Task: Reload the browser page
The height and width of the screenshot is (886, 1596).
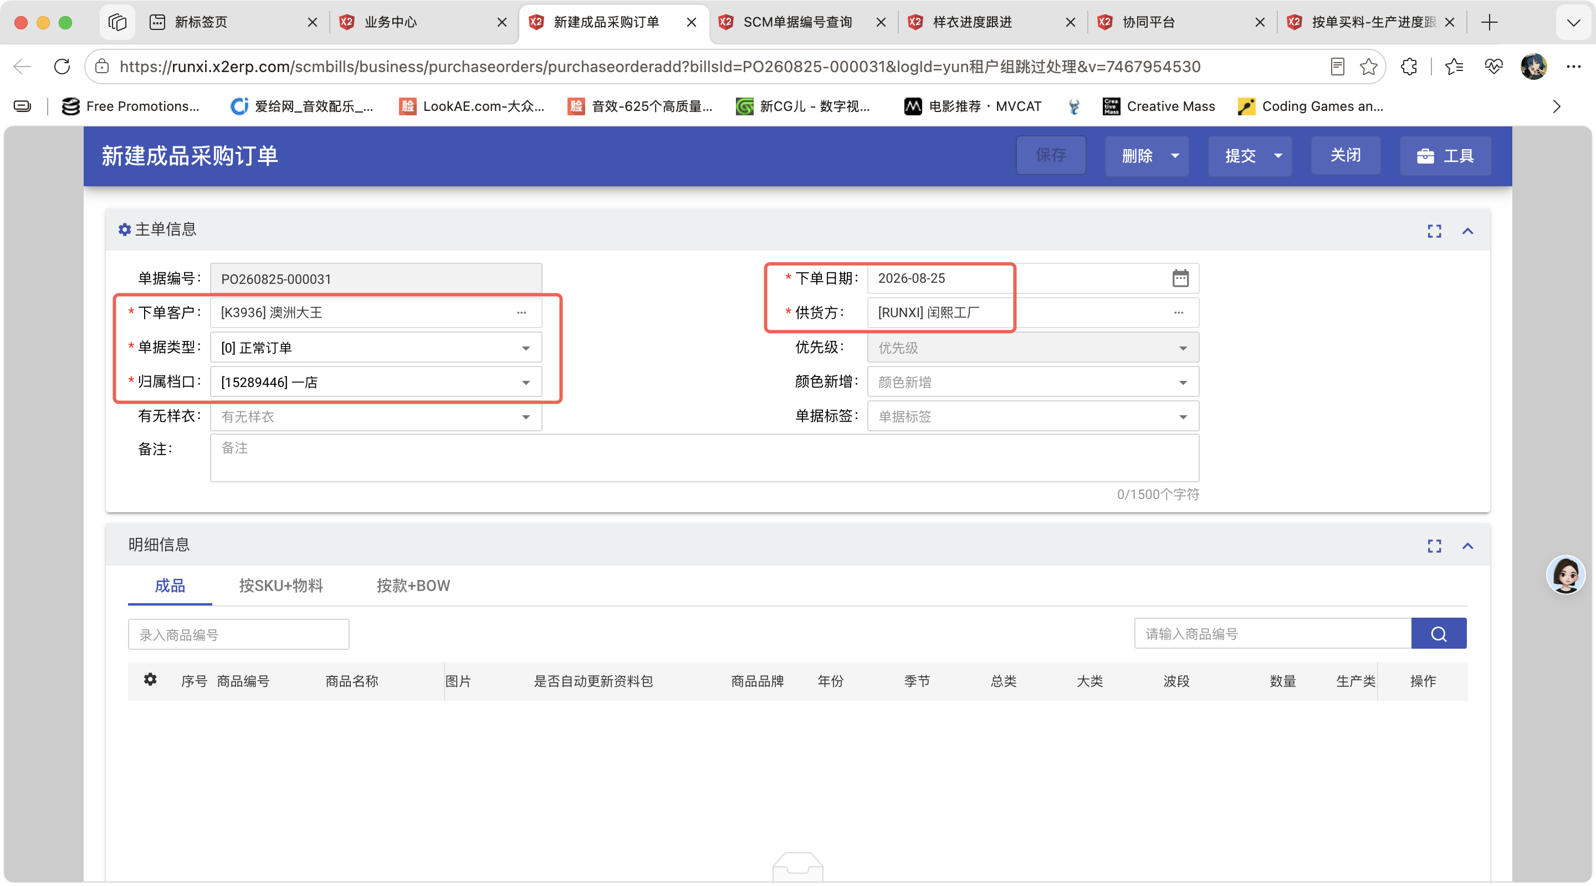Action: coord(62,67)
